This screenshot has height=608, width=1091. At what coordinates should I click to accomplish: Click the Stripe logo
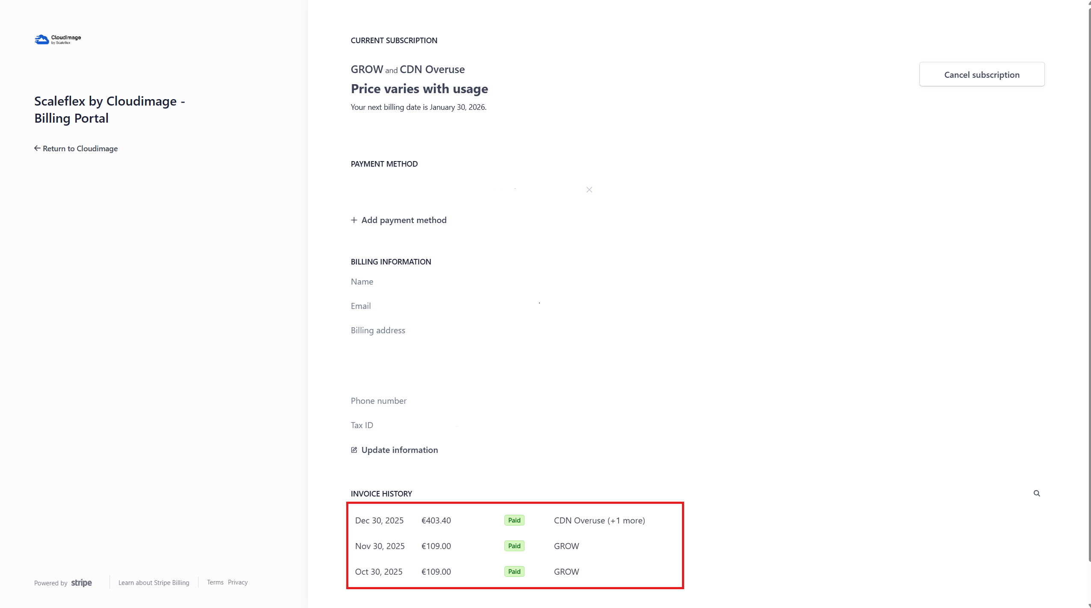(81, 583)
